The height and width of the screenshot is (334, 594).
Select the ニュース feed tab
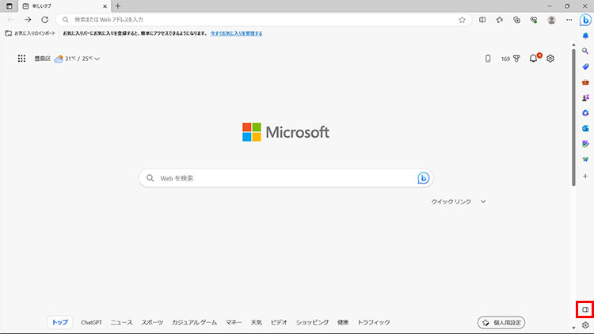coord(121,322)
